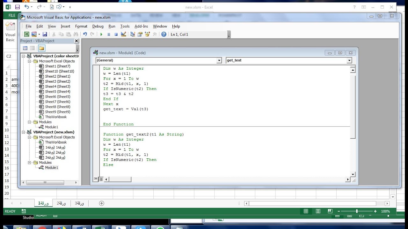Click Excel zoom out minus button
The image size is (408, 229).
339,211
